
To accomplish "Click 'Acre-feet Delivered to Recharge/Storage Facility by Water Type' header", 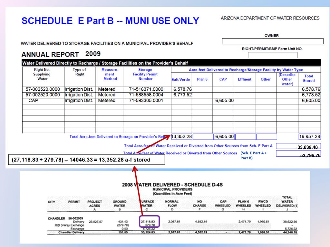I will click(246, 70).
